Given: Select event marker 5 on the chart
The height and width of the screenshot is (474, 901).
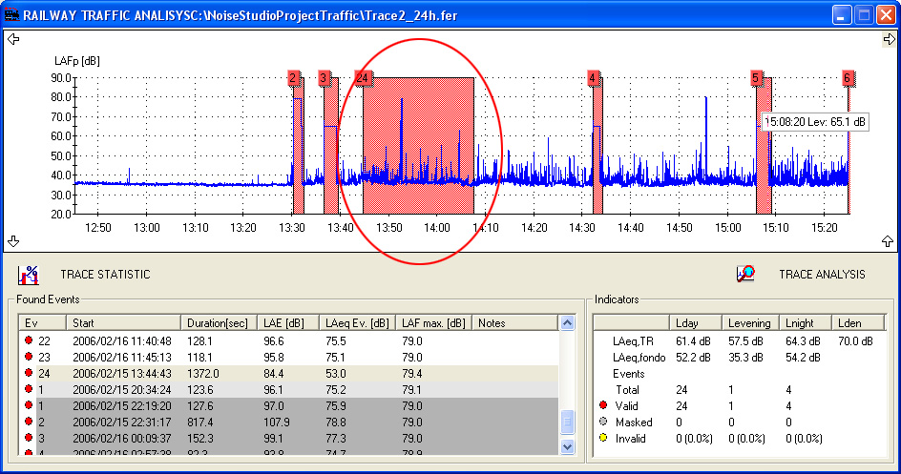Looking at the screenshot, I should pyautogui.click(x=756, y=78).
